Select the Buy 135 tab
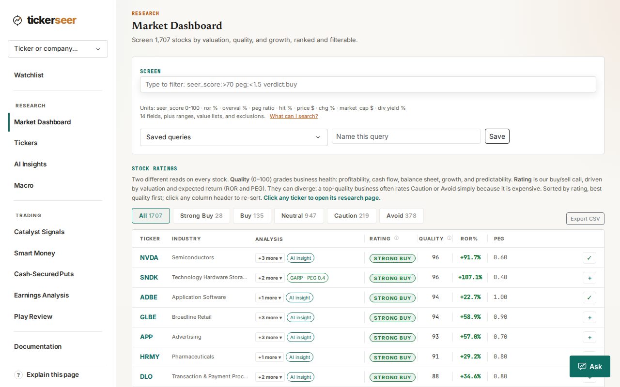 click(252, 216)
